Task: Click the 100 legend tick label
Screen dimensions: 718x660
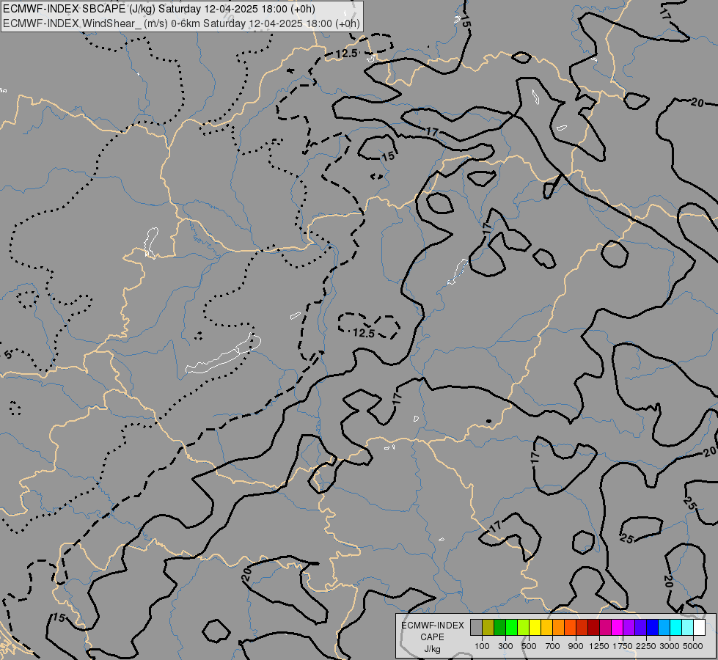Action: pos(482,646)
